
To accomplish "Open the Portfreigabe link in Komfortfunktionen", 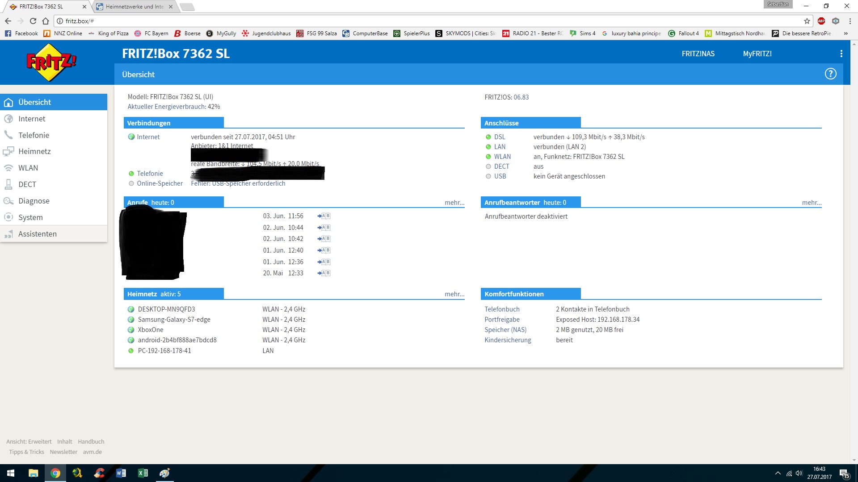I will click(x=502, y=320).
